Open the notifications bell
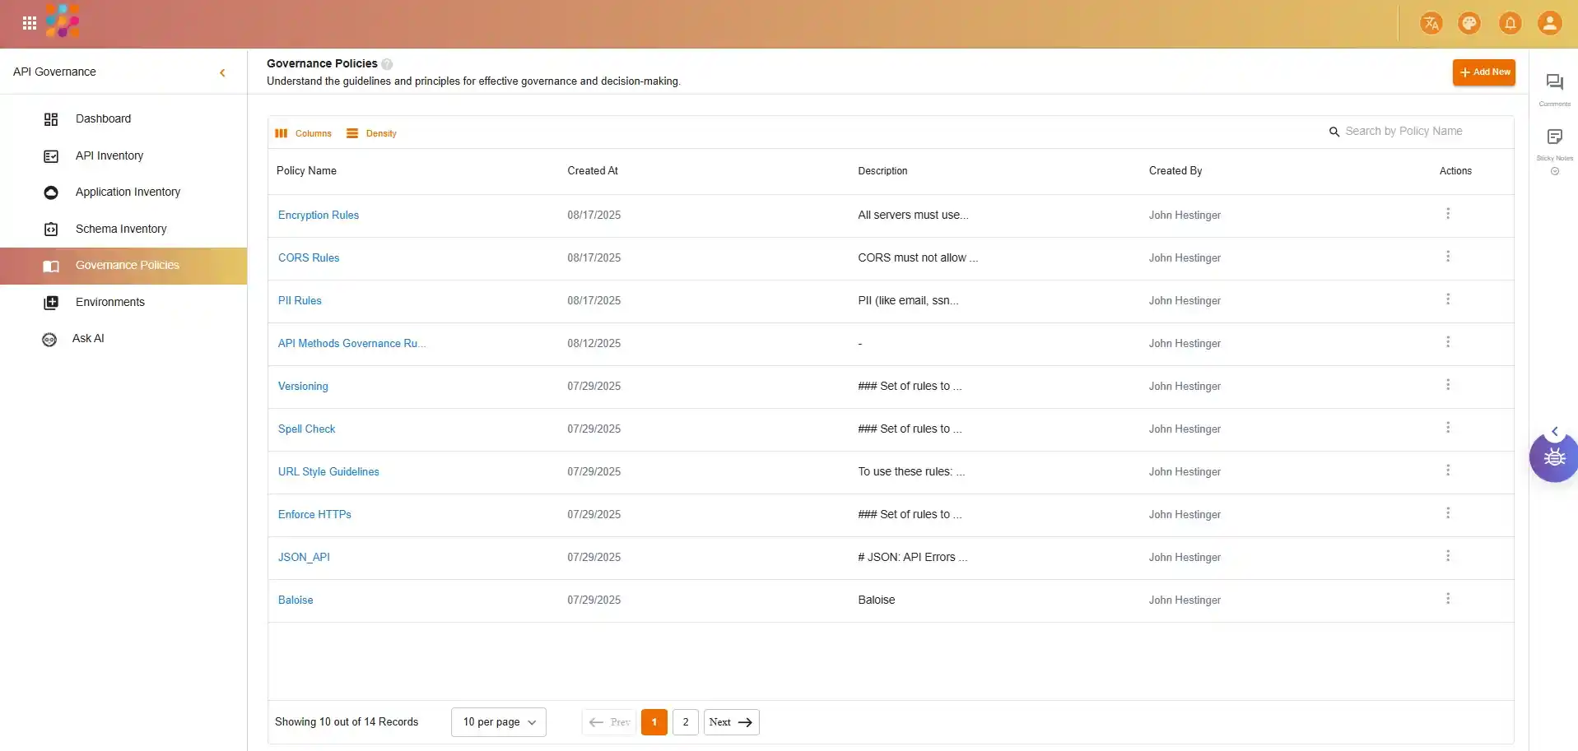Image resolution: width=1578 pixels, height=751 pixels. (x=1510, y=23)
